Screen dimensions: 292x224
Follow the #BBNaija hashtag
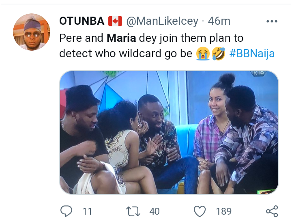point(252,54)
